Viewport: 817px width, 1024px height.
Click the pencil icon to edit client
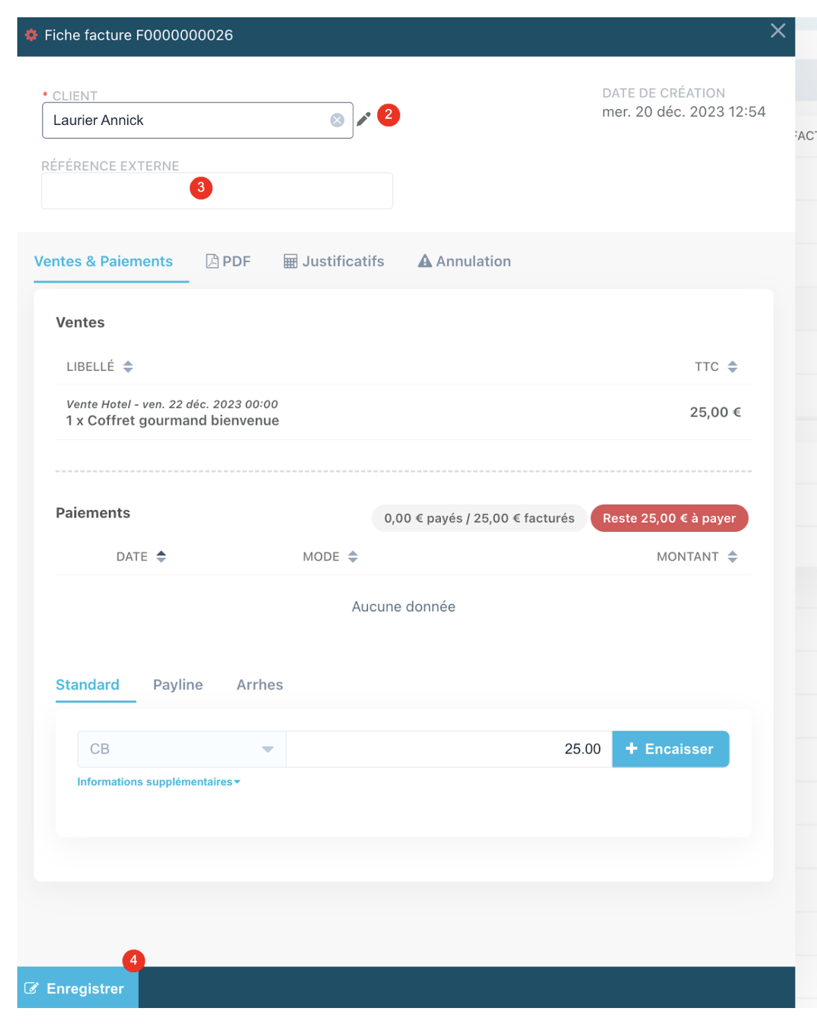pyautogui.click(x=363, y=119)
